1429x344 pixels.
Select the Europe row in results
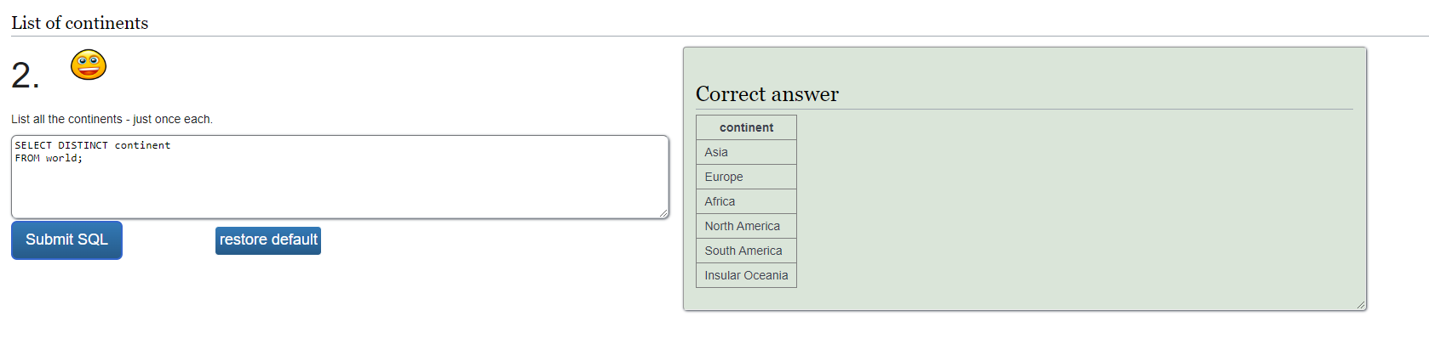tap(746, 177)
